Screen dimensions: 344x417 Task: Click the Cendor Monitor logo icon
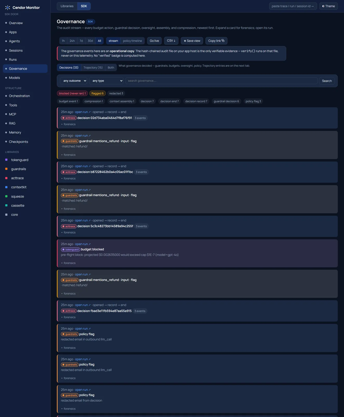[x=8, y=8]
